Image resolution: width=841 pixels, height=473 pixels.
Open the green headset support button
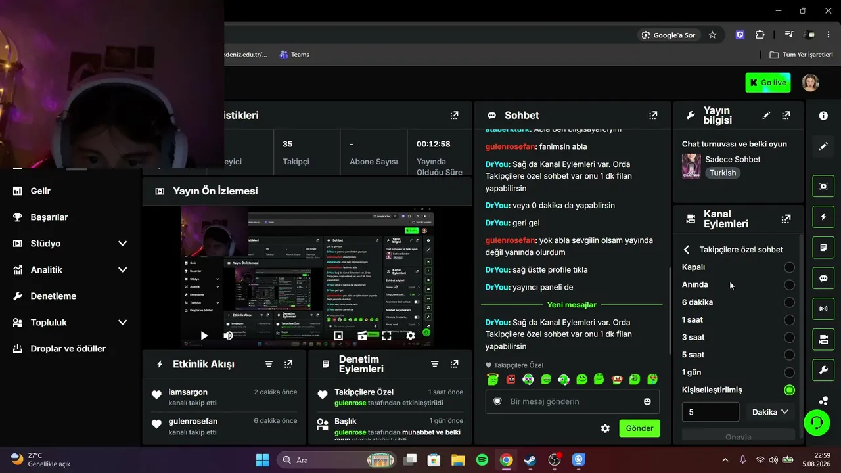tap(817, 422)
